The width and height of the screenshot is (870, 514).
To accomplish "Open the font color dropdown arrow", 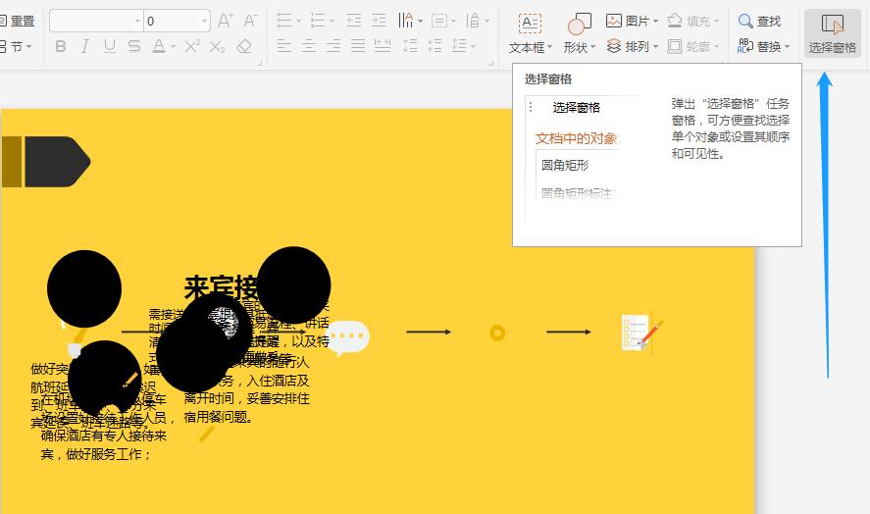I will tap(173, 47).
